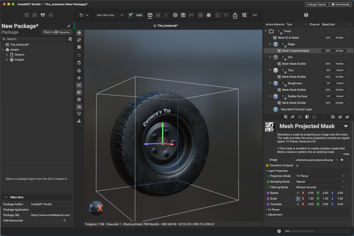Click the save disk icon in top toolbar

click(x=183, y=15)
